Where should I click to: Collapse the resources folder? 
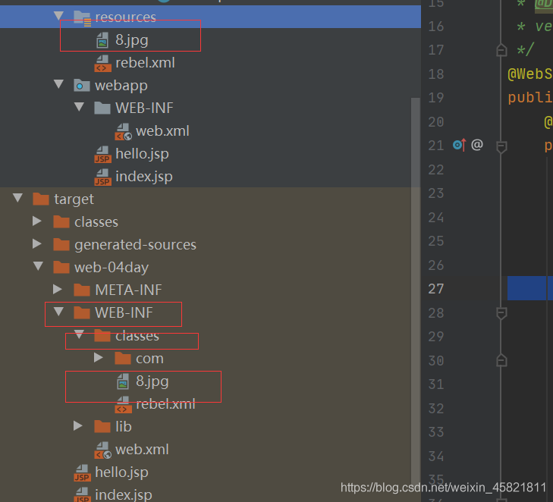tap(58, 16)
